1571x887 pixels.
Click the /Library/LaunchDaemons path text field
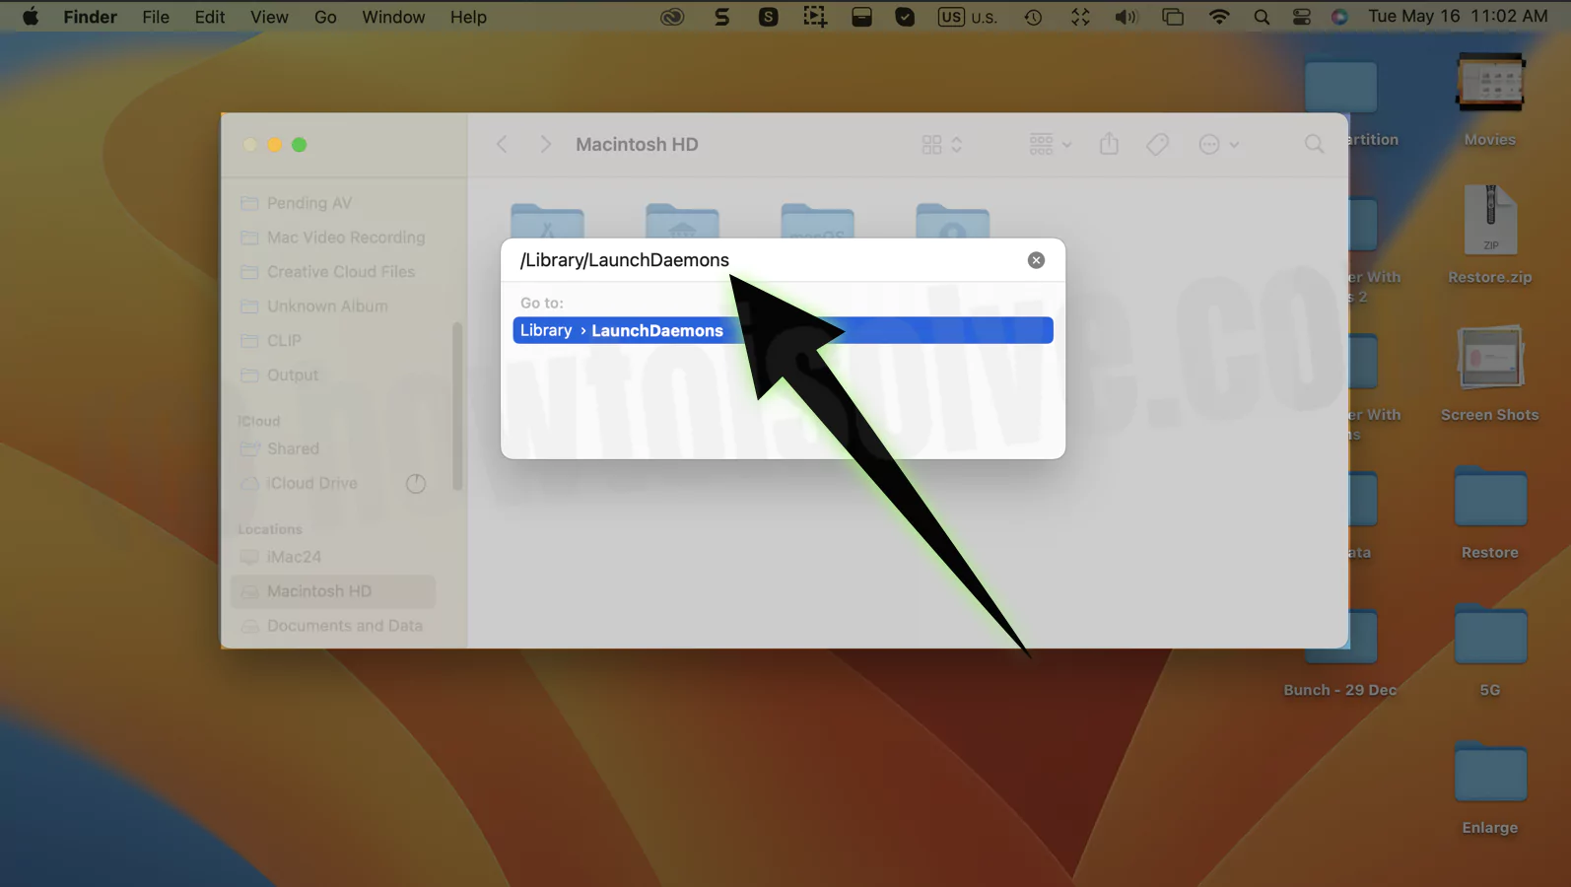coord(769,260)
